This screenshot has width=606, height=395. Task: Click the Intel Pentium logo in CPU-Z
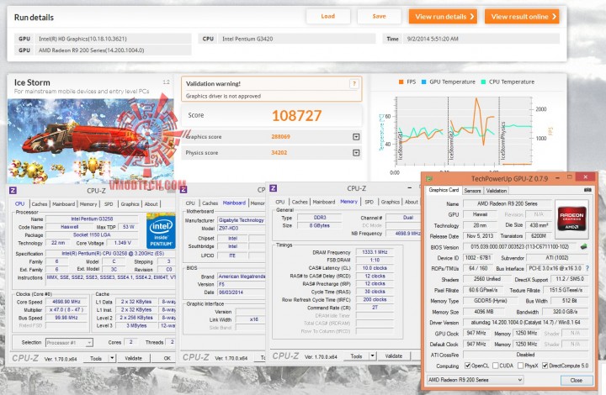pyautogui.click(x=161, y=231)
